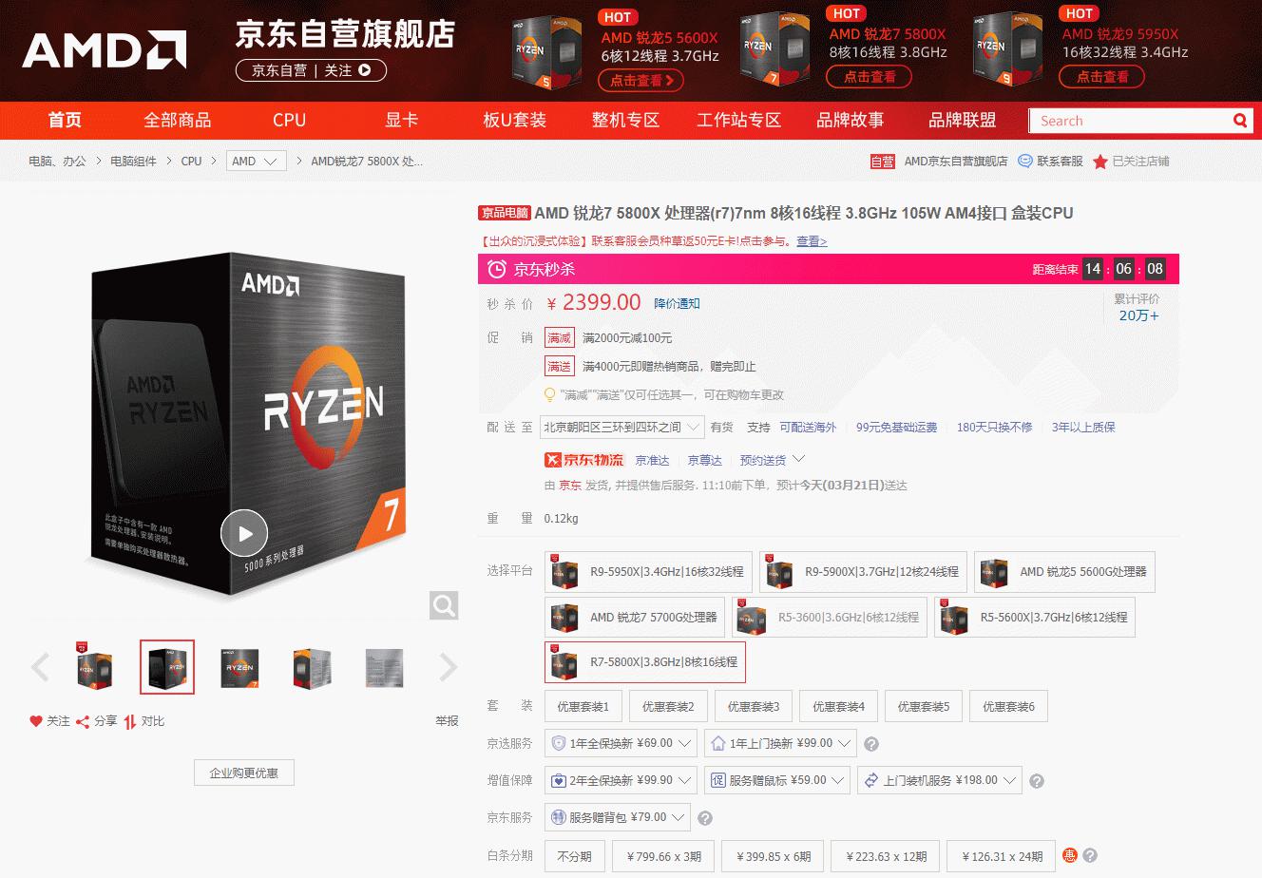The width and height of the screenshot is (1262, 878).
Task: Click into the Search input field
Action: tap(1130, 121)
